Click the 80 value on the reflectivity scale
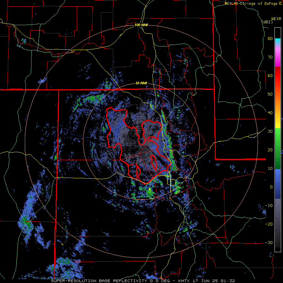 pyautogui.click(x=270, y=39)
